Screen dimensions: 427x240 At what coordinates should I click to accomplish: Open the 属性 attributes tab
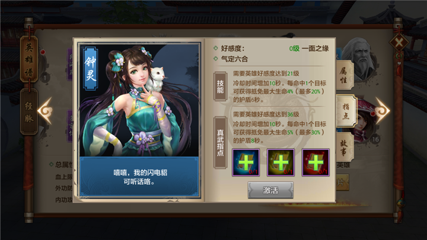coord(344,75)
